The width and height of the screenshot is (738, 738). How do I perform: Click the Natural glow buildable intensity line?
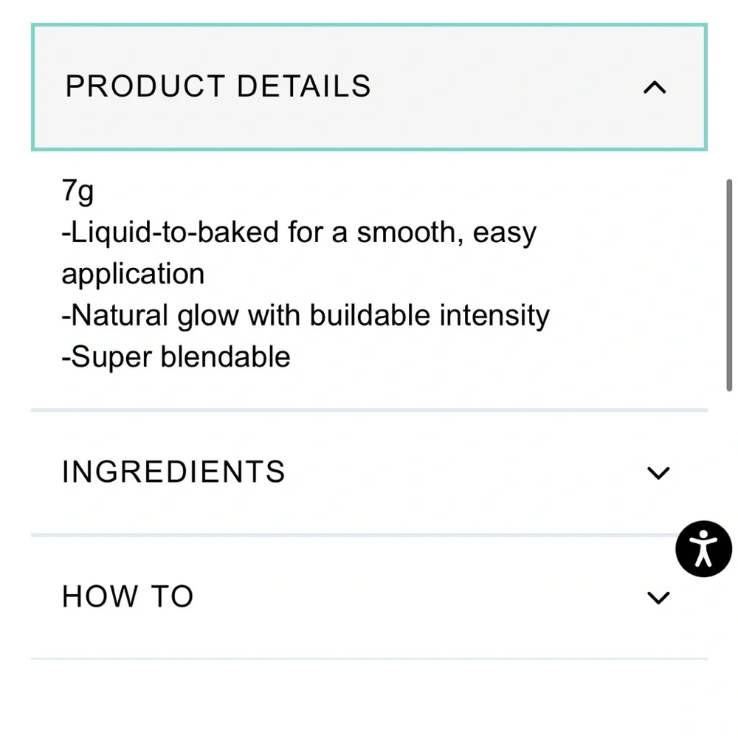[306, 315]
